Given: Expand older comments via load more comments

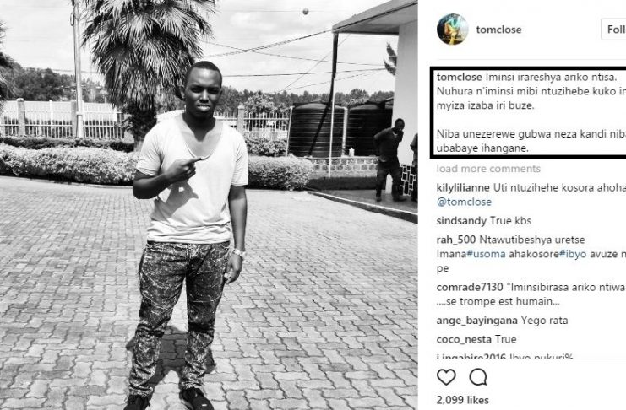Looking at the screenshot, I should click(488, 169).
